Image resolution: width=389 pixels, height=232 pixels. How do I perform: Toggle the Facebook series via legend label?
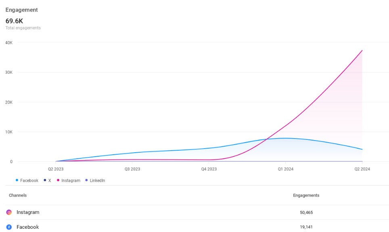coord(29,181)
